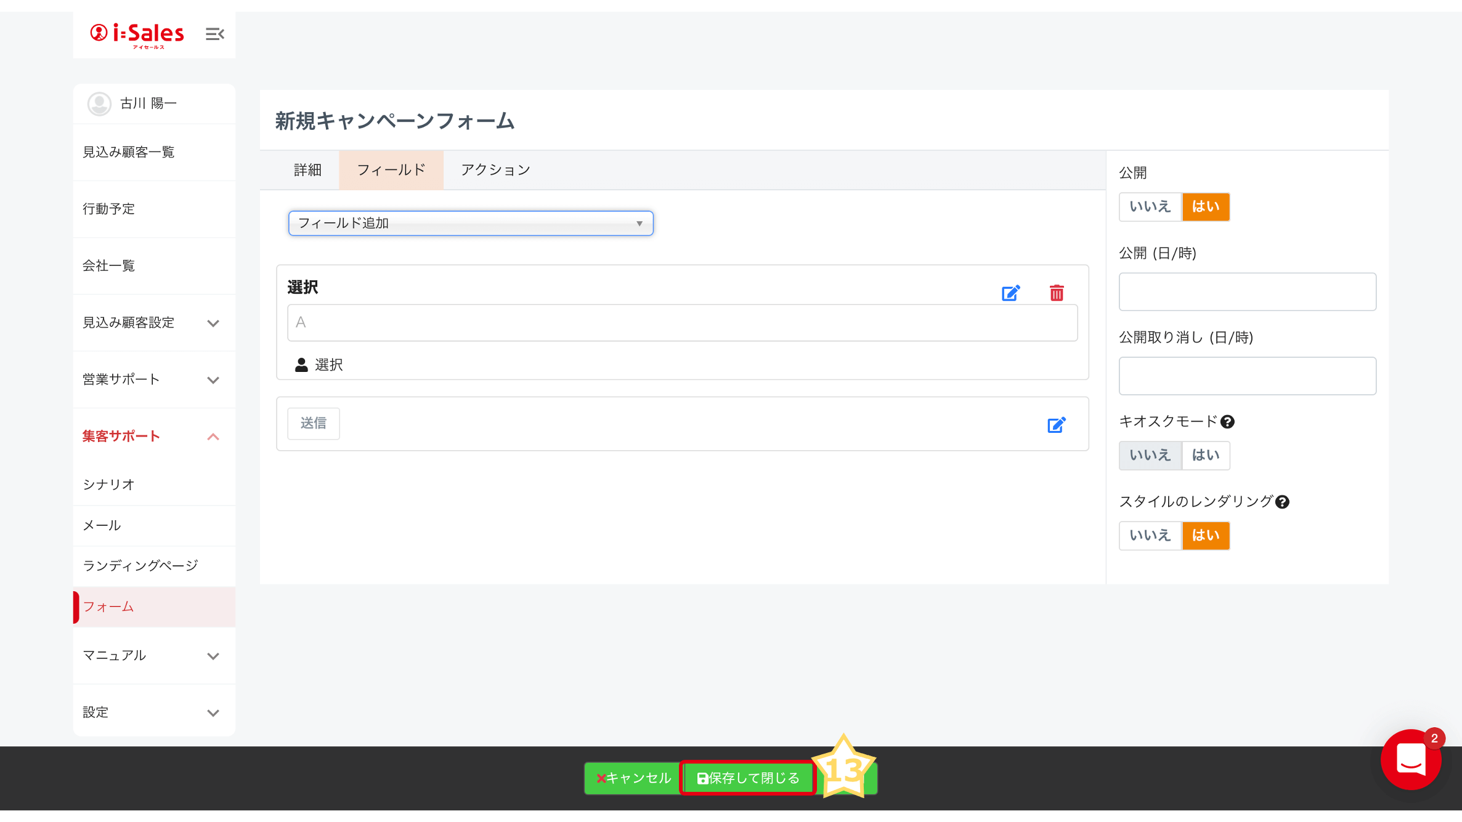Delete the 選択 field with trash icon
The width and height of the screenshot is (1462, 822).
point(1057,293)
